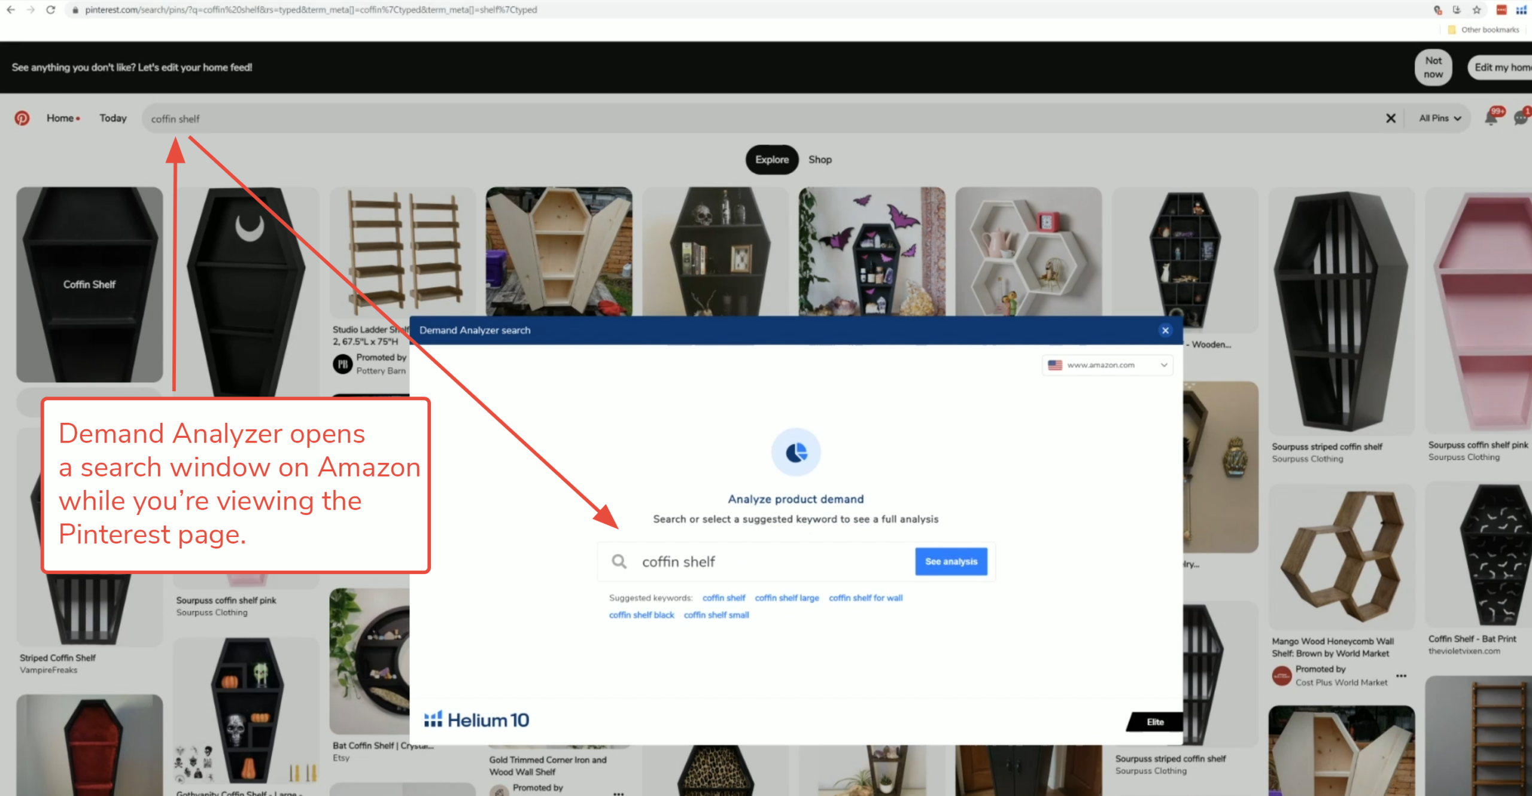The width and height of the screenshot is (1532, 796).
Task: Switch to the Shop tab
Action: (x=820, y=160)
